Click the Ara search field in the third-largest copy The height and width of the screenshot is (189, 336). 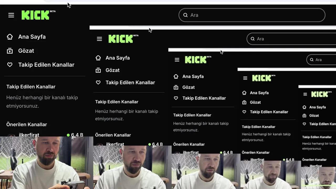coord(321,60)
